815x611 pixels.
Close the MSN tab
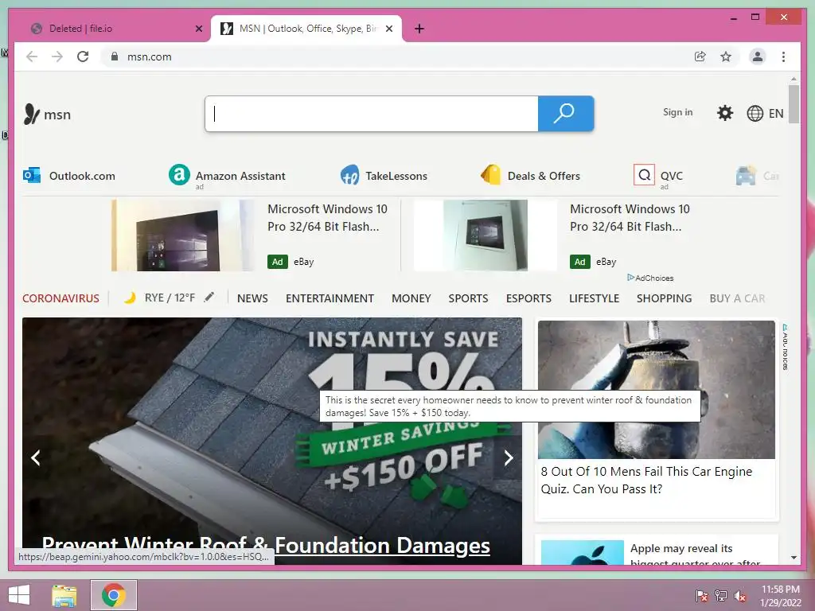[x=388, y=29]
